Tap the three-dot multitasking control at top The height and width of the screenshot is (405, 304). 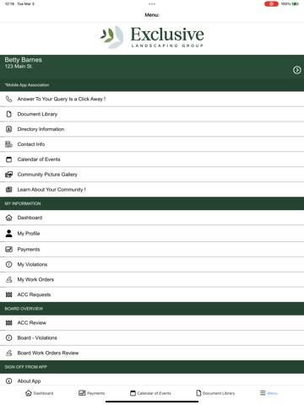(152, 4)
